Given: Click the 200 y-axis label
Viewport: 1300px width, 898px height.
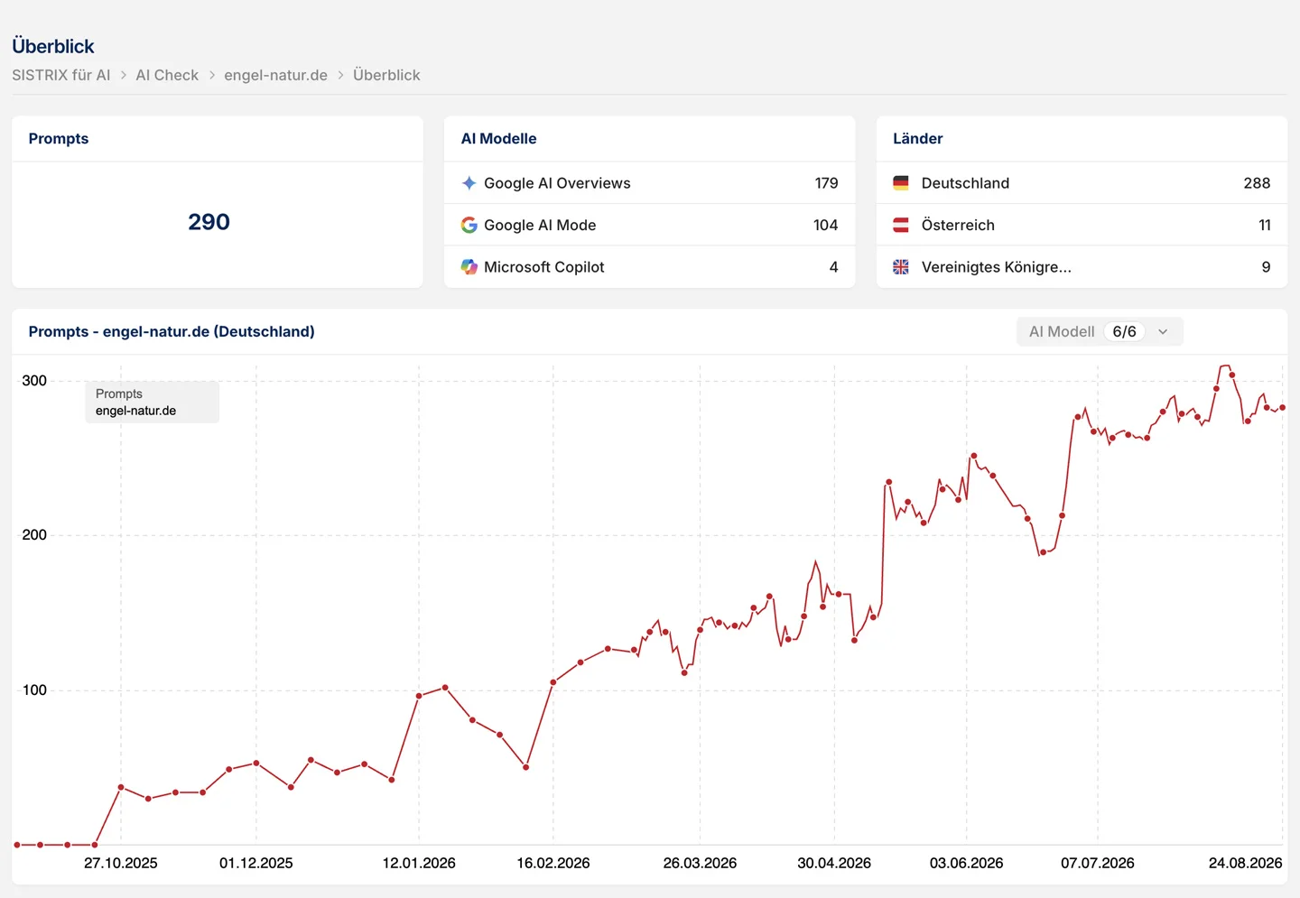Looking at the screenshot, I should tap(34, 535).
